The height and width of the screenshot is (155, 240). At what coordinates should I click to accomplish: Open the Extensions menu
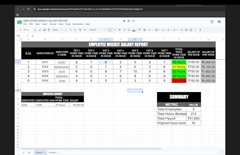pyautogui.click(x=78, y=24)
